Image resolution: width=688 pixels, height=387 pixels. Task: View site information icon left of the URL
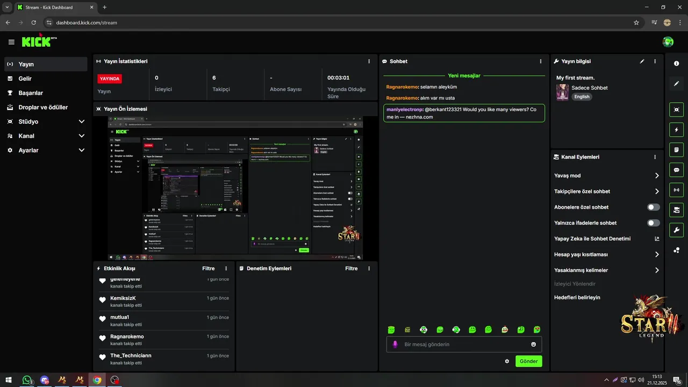(48, 23)
